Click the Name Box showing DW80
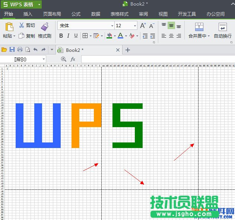235x220 pixels. [20, 59]
